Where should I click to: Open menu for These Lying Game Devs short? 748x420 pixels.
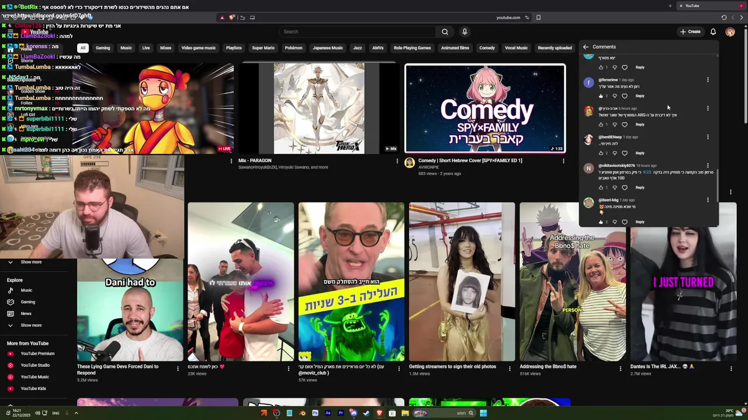click(x=178, y=369)
